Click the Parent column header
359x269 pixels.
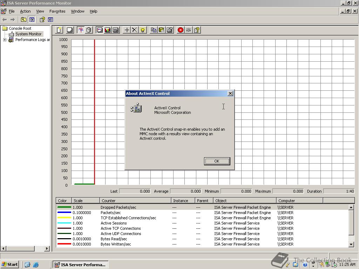[204, 201]
